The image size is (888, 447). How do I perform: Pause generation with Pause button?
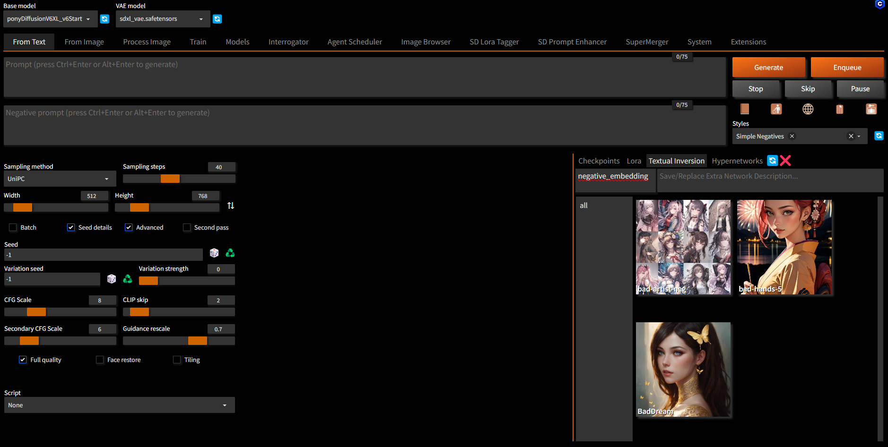(860, 89)
